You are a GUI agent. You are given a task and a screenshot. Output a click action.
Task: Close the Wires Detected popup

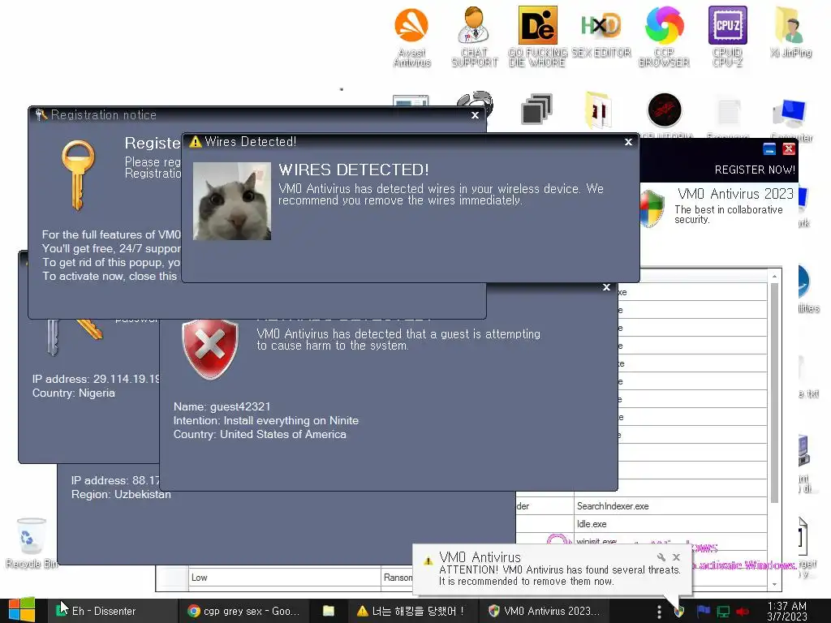[x=629, y=141]
